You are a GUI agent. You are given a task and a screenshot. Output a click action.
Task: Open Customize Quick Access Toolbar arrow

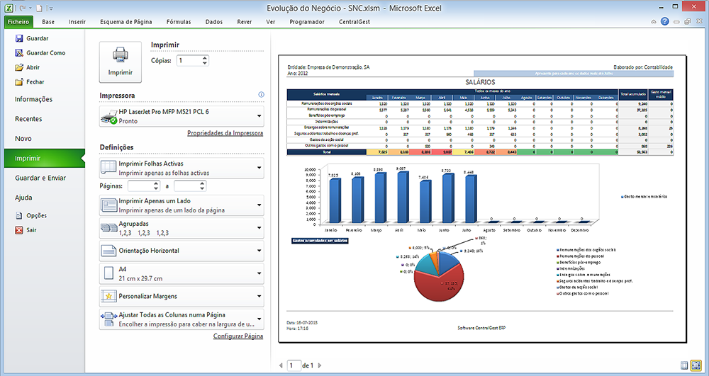(x=50, y=8)
